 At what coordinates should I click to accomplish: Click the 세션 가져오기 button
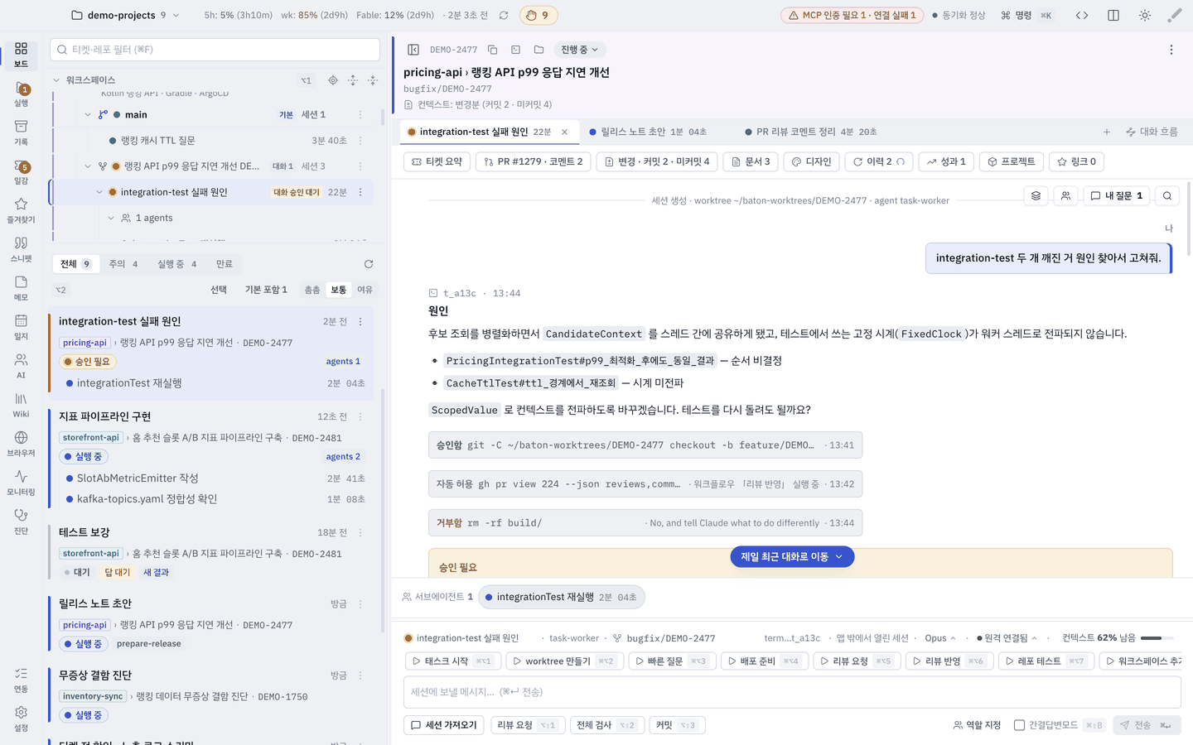(x=444, y=725)
